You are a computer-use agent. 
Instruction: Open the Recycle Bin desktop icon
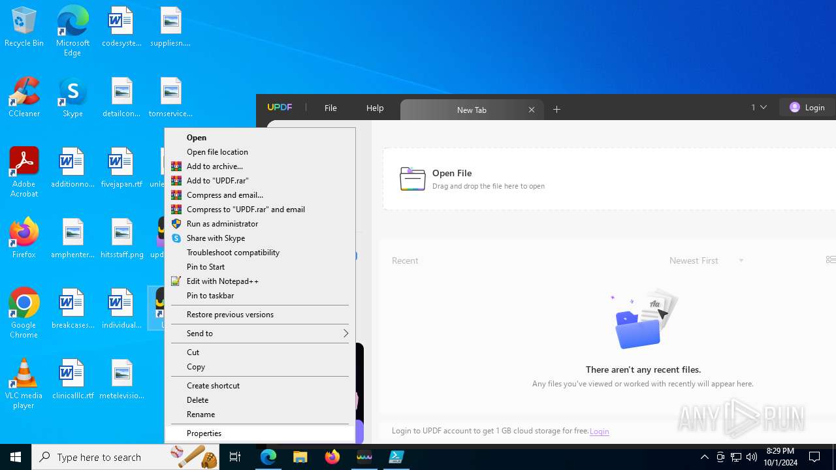pos(24,27)
